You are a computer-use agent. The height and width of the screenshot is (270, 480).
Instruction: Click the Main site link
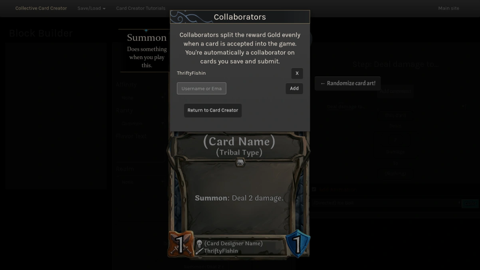click(448, 8)
